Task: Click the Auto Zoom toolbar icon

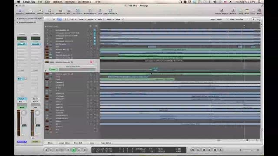Action: pyautogui.click(x=50, y=11)
